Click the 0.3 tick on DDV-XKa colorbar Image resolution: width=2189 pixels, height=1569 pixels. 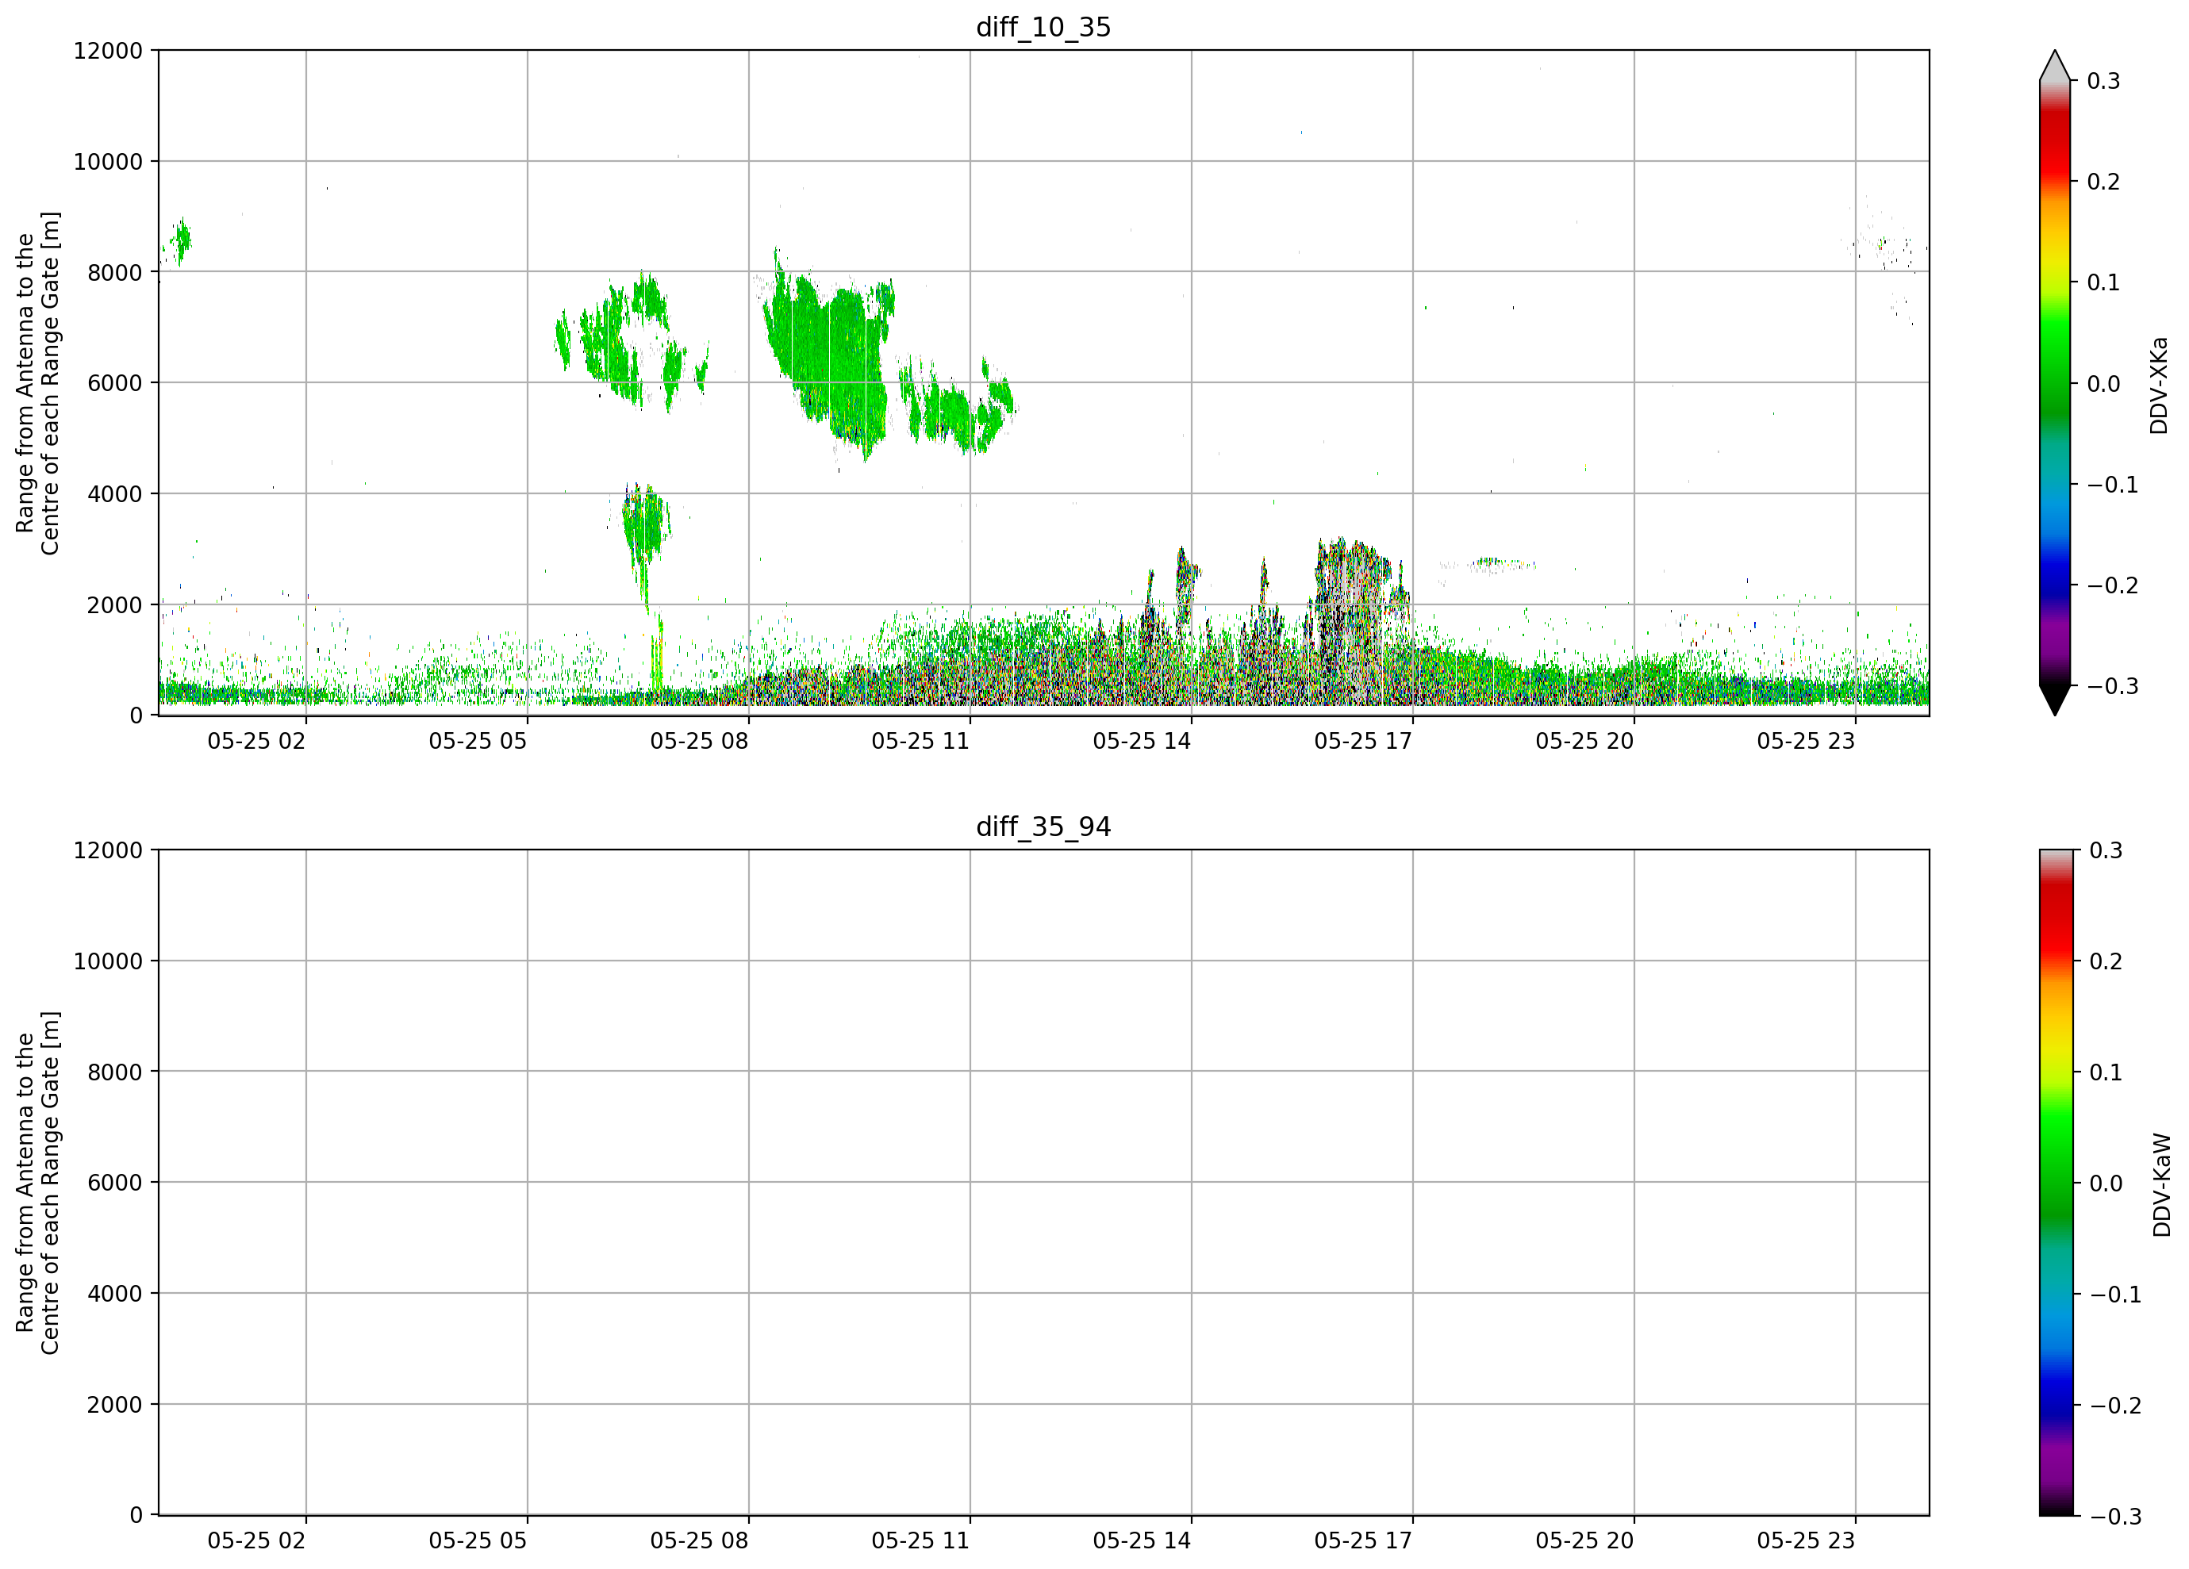2104,81
